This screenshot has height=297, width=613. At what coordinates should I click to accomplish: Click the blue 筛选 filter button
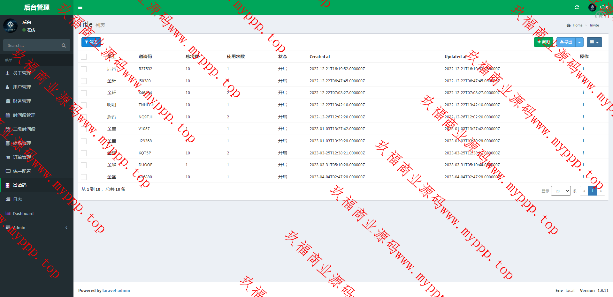[x=91, y=42]
